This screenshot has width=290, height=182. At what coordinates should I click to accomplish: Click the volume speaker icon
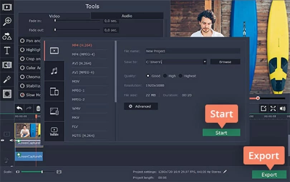(283, 108)
